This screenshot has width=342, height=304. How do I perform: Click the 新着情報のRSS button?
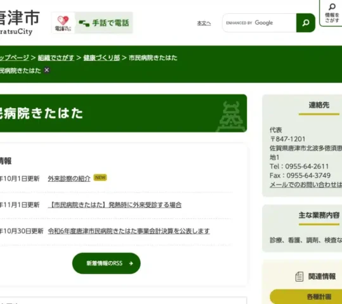tap(106, 263)
